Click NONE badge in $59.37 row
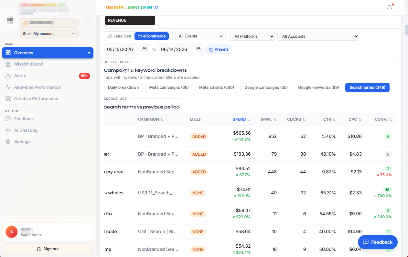This screenshot has width=408, height=257. [198, 214]
